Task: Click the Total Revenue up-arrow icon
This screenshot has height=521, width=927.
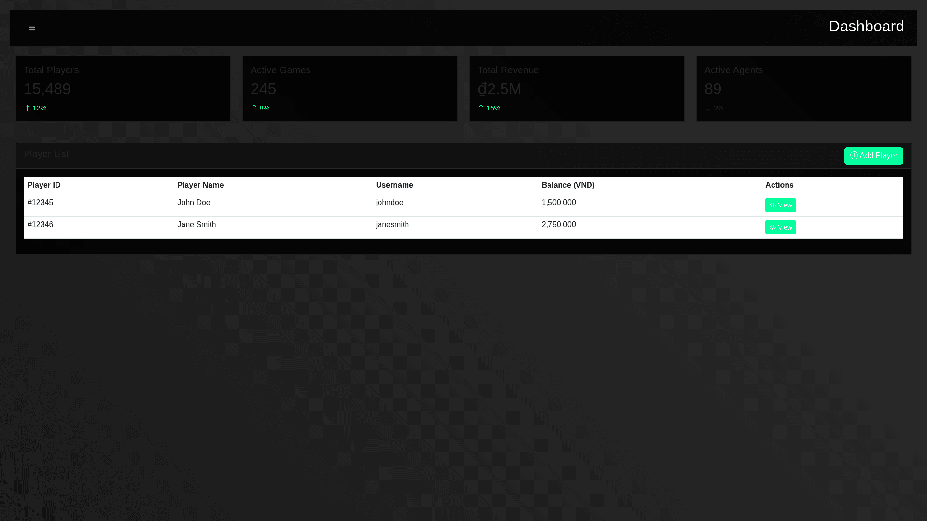Action: [x=481, y=108]
